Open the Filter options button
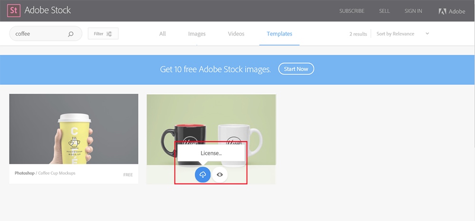This screenshot has height=221, width=475. [103, 34]
